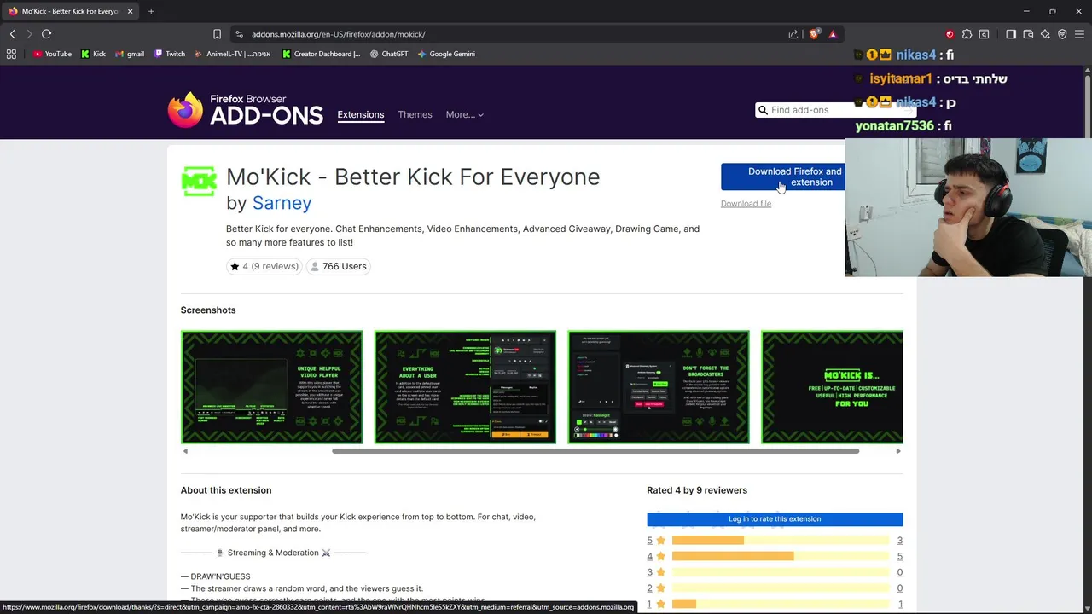Click the Mo'Kick tab title
The width and height of the screenshot is (1092, 614).
71,11
